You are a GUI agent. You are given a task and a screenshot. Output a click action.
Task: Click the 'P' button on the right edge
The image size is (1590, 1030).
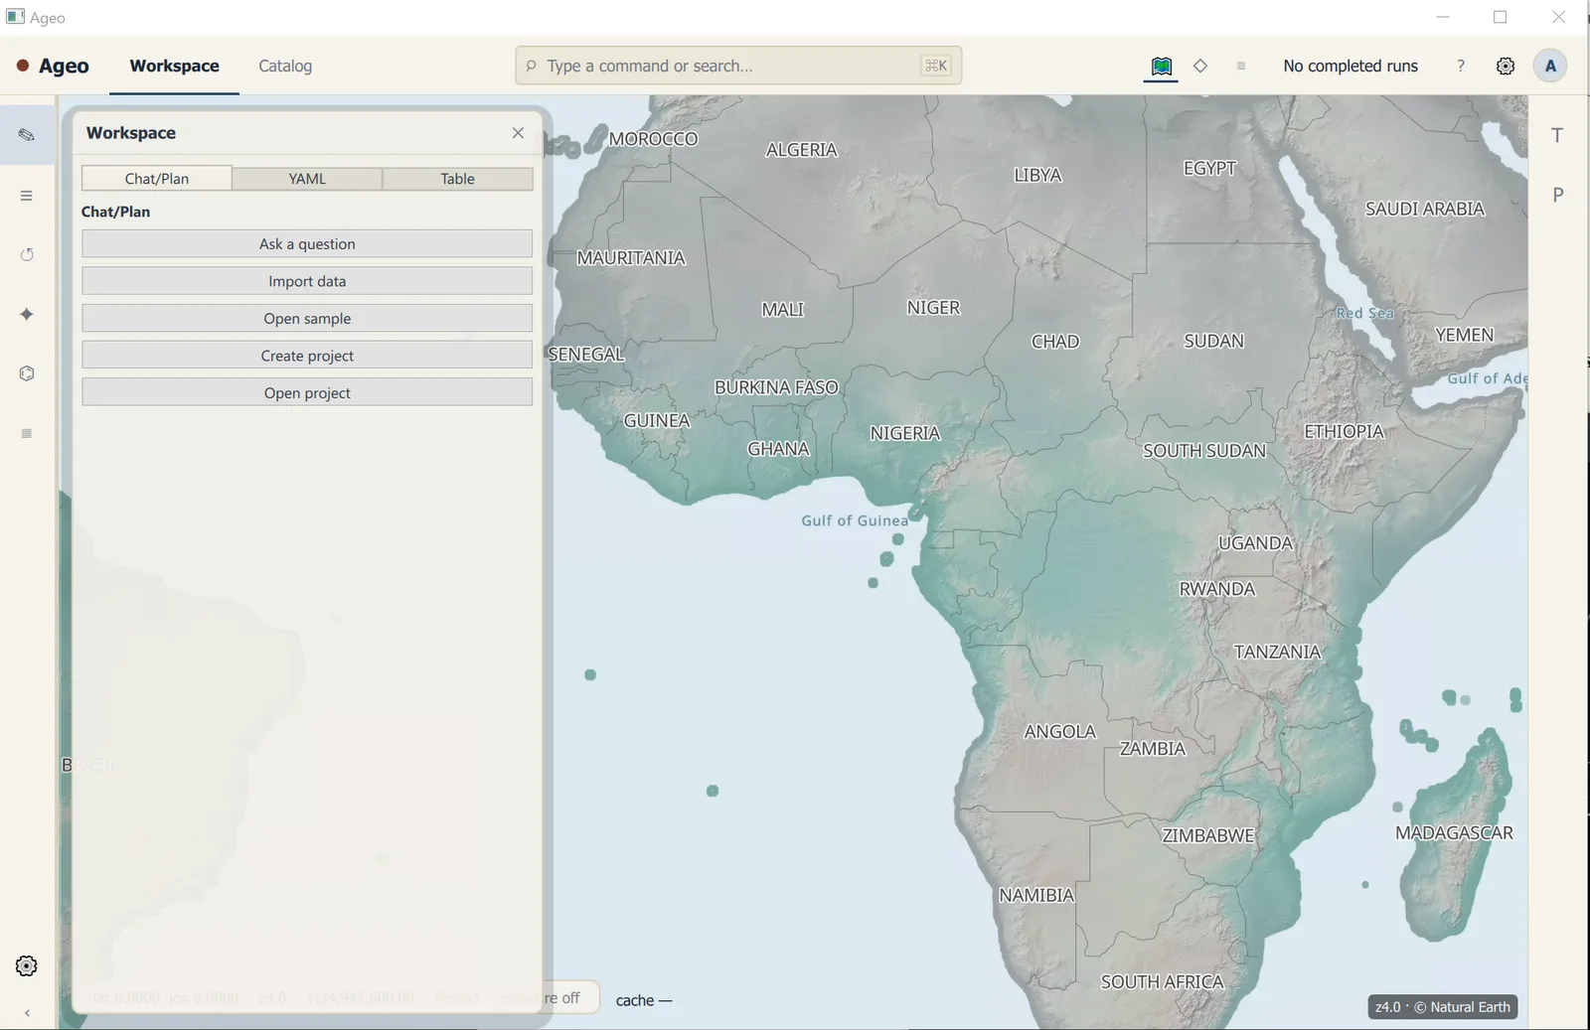(1557, 195)
